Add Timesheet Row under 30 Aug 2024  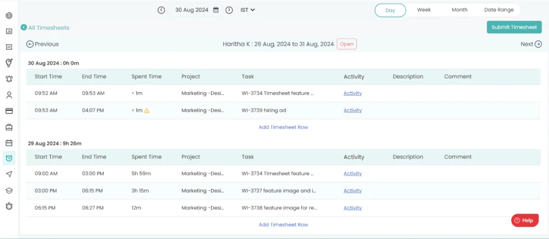tap(283, 127)
